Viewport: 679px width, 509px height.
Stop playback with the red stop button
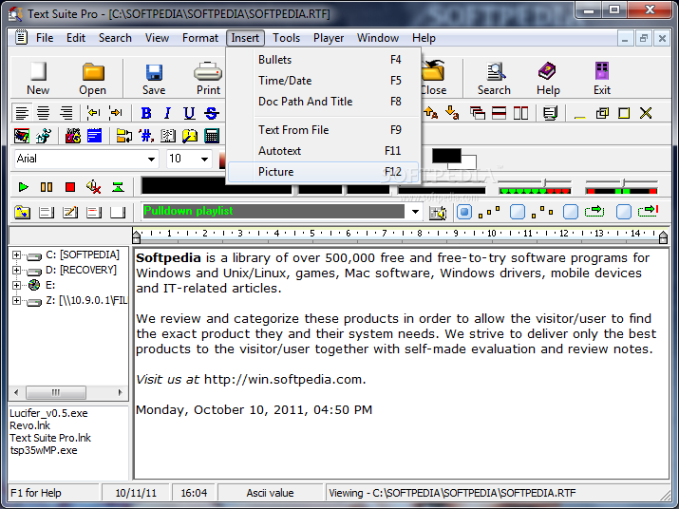point(69,187)
